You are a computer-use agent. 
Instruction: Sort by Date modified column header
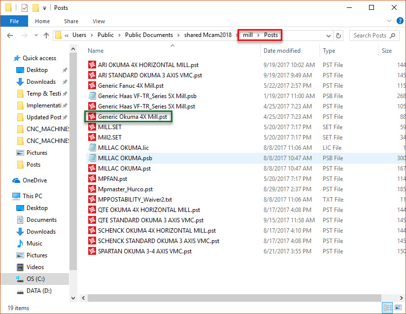tap(282, 51)
